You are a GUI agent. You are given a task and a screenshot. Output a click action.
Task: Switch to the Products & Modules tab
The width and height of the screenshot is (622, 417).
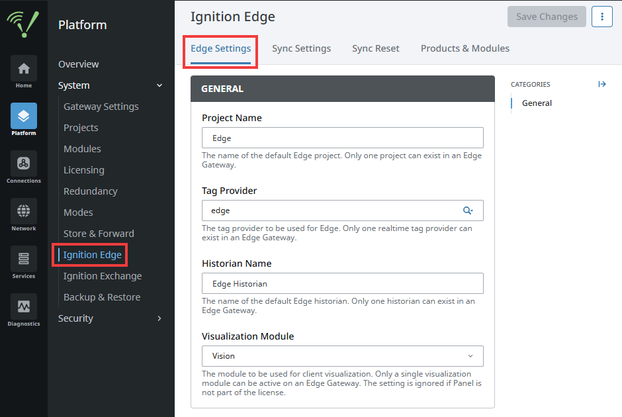465,48
